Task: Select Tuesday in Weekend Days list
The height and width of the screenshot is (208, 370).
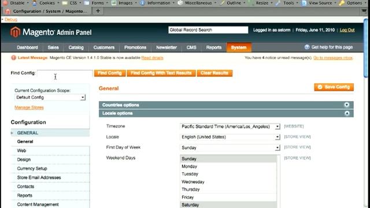Action: coord(228,174)
